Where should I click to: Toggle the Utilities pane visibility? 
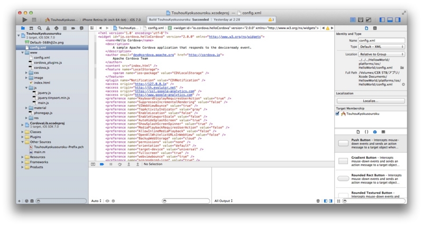pos(398,20)
